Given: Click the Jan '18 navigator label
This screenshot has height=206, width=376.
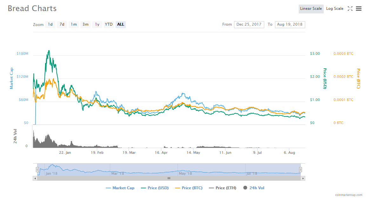Looking at the screenshot, I should [x=51, y=173].
